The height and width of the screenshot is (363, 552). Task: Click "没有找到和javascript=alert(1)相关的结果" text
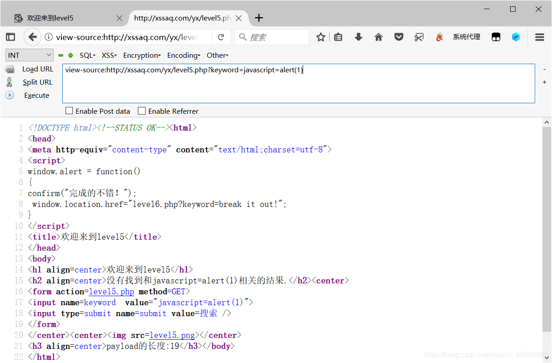click(196, 281)
